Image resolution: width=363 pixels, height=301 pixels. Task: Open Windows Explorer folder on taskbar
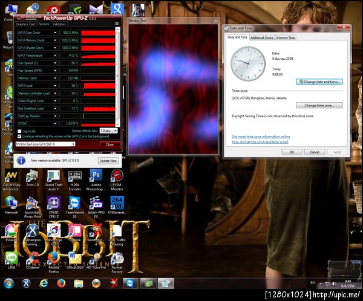point(79,283)
